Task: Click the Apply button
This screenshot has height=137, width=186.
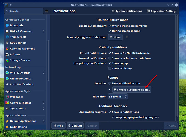Action: point(171,125)
